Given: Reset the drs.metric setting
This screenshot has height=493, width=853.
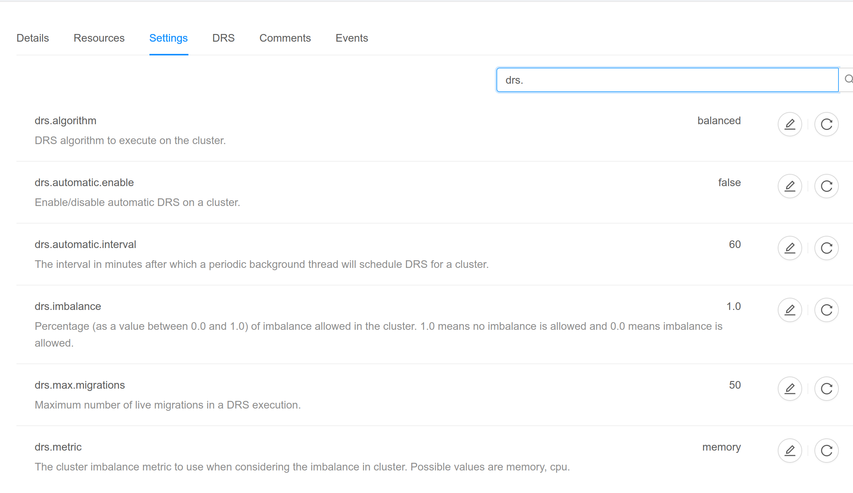Looking at the screenshot, I should [x=826, y=451].
